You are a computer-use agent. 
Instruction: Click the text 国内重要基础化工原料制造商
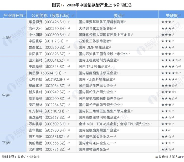tap(101, 22)
